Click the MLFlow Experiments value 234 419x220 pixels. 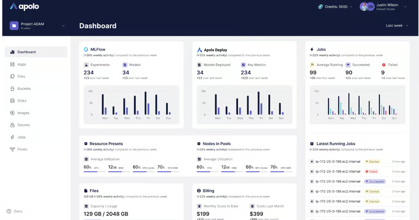click(x=89, y=72)
